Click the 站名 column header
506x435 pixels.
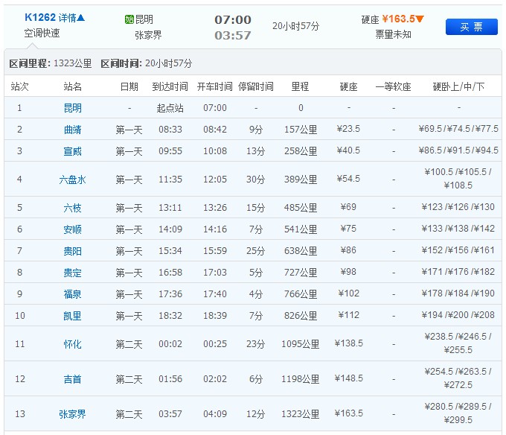pos(73,86)
